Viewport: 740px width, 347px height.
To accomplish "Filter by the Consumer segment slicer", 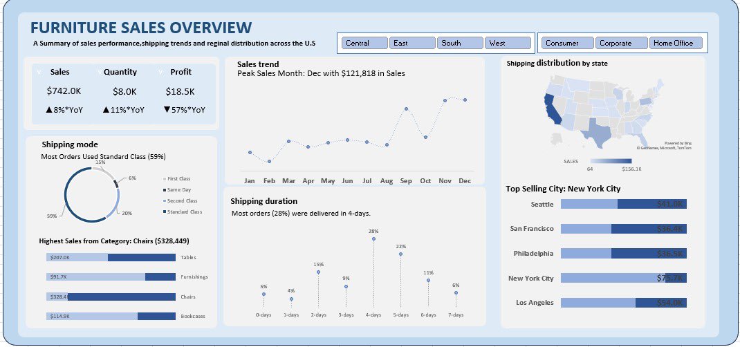I will pos(567,43).
